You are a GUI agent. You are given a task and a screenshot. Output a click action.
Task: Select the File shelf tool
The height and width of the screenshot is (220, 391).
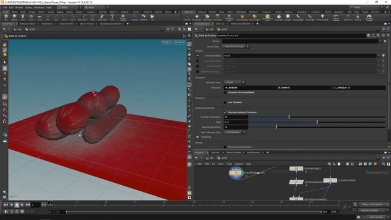[x=152, y=18]
